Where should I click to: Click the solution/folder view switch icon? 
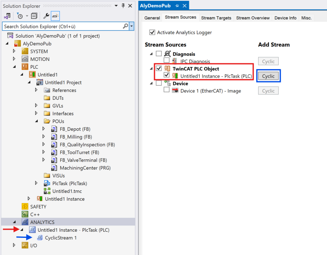coord(7,16)
